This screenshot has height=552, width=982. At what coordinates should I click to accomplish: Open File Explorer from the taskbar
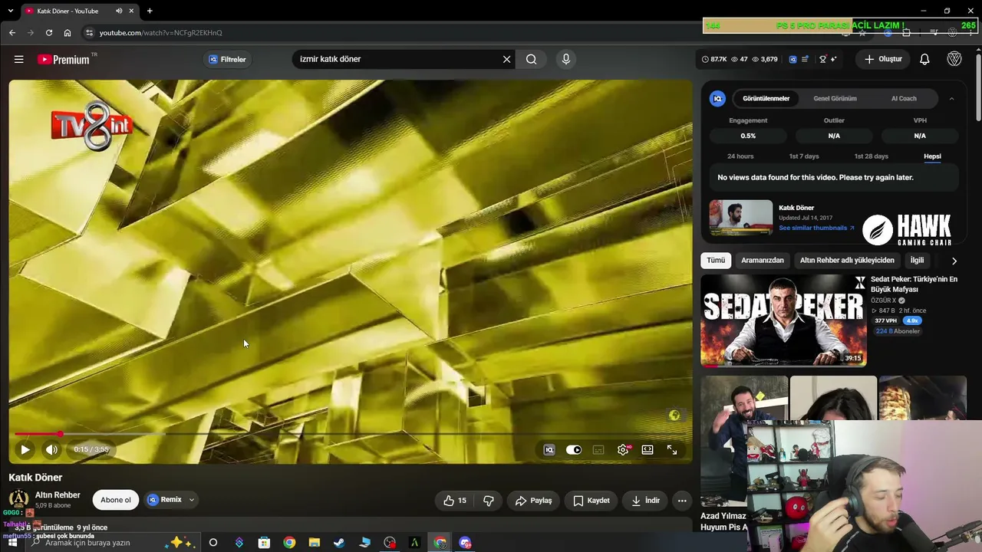[314, 543]
